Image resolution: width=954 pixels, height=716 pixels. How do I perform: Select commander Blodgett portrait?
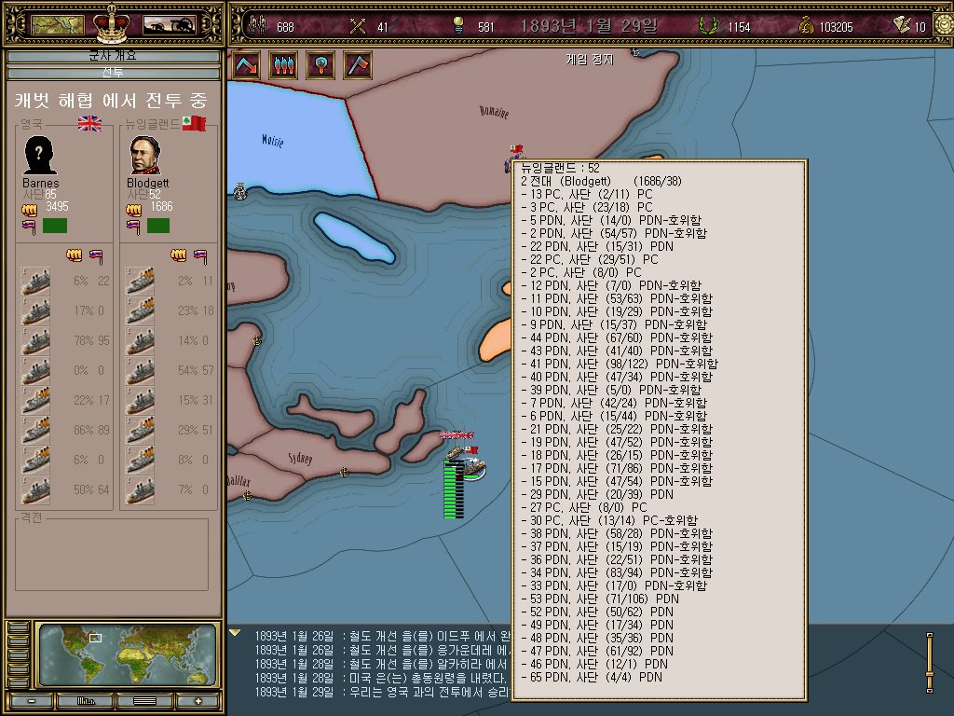(145, 156)
